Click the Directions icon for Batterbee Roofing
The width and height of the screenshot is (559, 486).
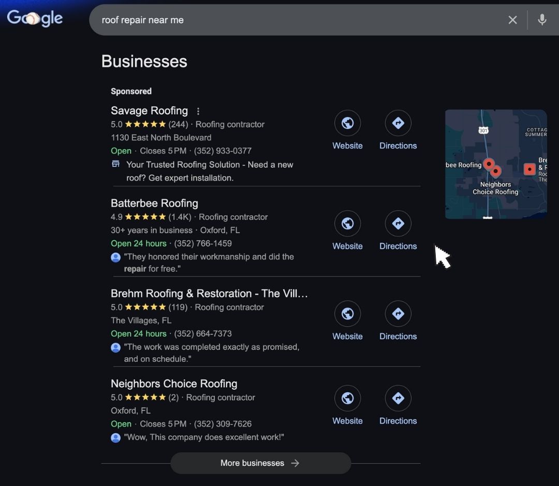398,223
